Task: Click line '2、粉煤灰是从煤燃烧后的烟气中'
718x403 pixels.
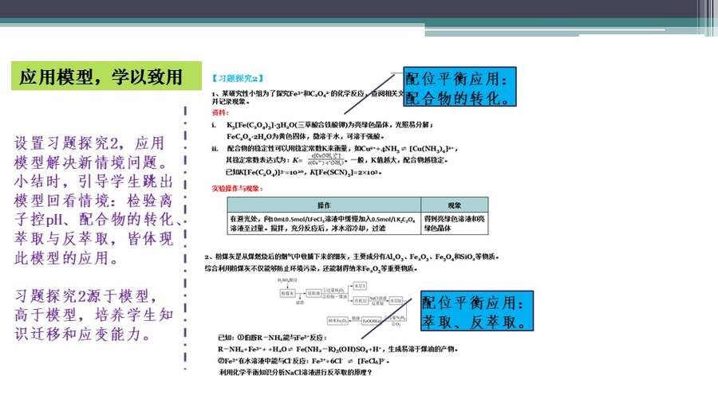Action: [x=352, y=256]
